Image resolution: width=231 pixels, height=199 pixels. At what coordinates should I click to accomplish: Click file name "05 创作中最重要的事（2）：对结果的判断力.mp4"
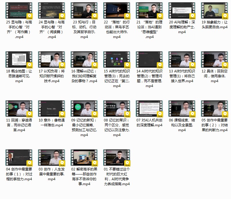coord(215,125)
